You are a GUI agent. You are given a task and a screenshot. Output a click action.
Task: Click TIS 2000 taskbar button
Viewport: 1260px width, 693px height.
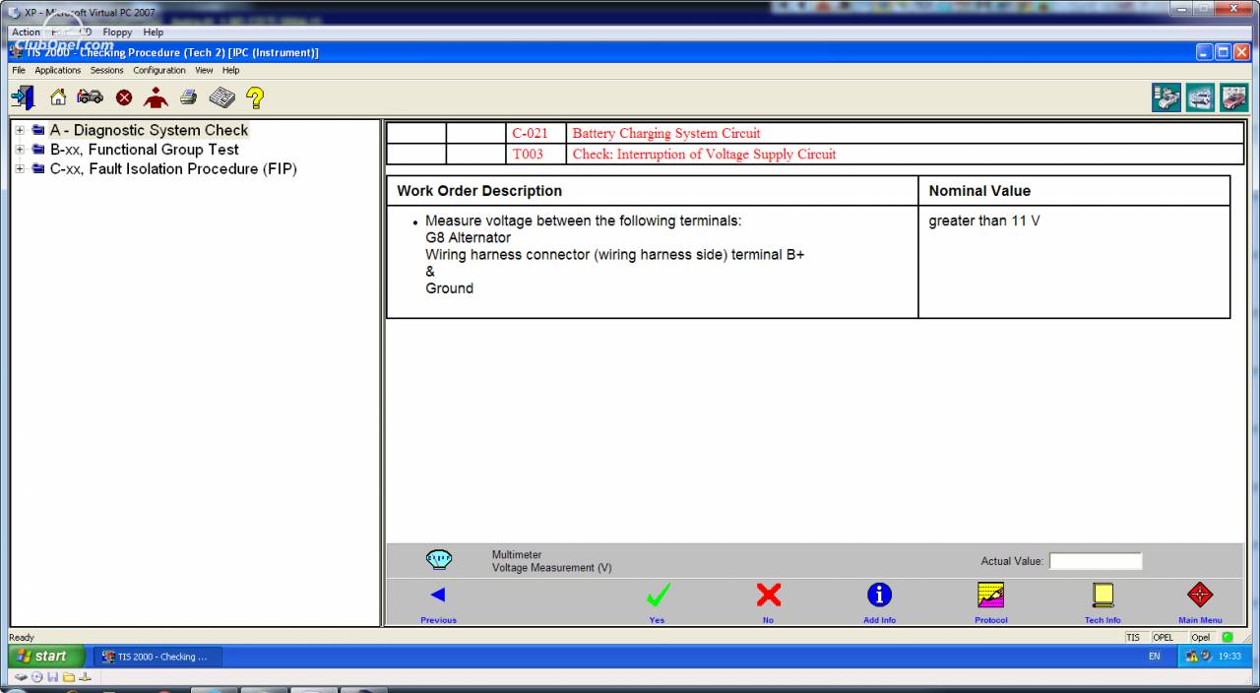pos(158,657)
